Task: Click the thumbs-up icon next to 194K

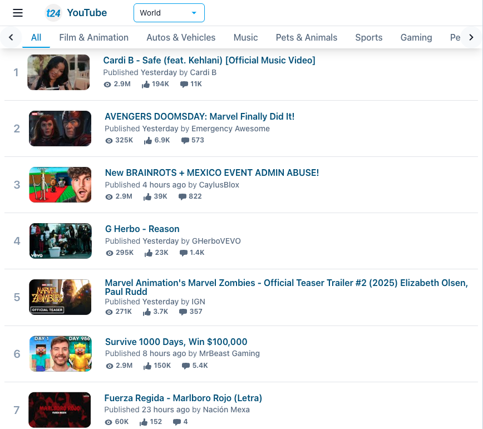Action: pyautogui.click(x=146, y=84)
